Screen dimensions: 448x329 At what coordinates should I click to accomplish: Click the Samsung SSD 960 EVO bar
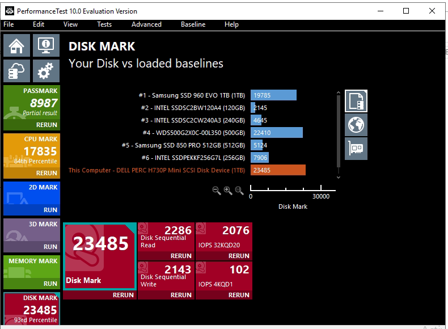coord(273,95)
